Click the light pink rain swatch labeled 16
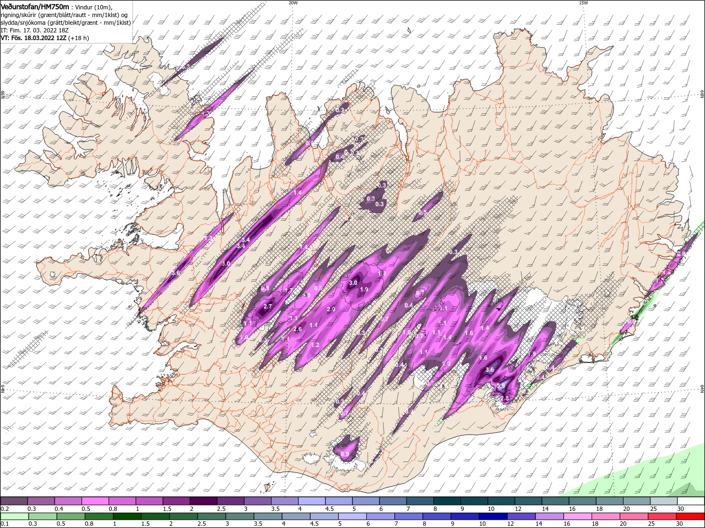Screen dimensions: 705x528 tap(577, 516)
